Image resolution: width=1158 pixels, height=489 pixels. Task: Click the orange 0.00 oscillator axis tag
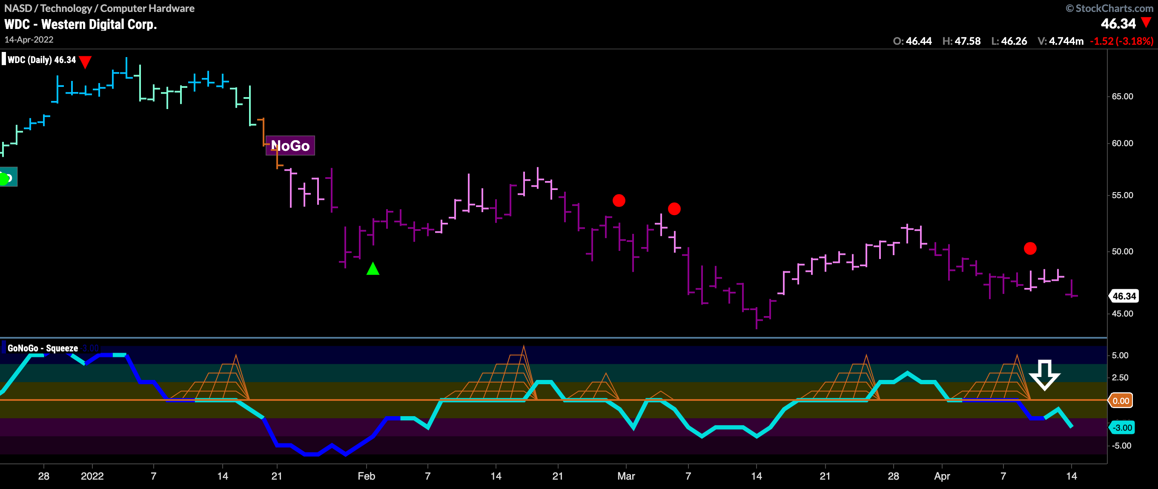[1120, 401]
